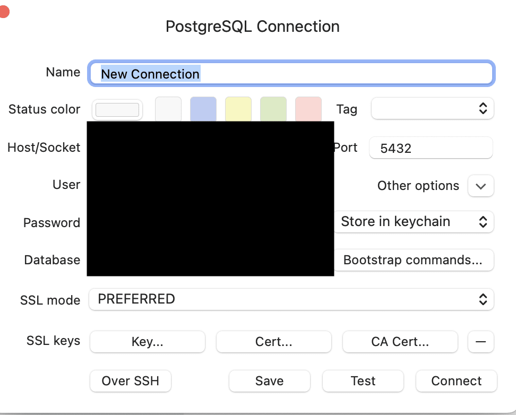Click the Port field showing 5432
The width and height of the screenshot is (516, 415).
coord(431,148)
